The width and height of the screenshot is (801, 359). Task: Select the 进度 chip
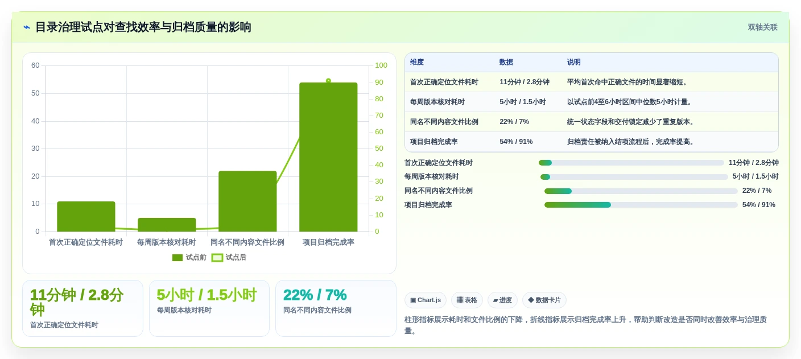[502, 300]
